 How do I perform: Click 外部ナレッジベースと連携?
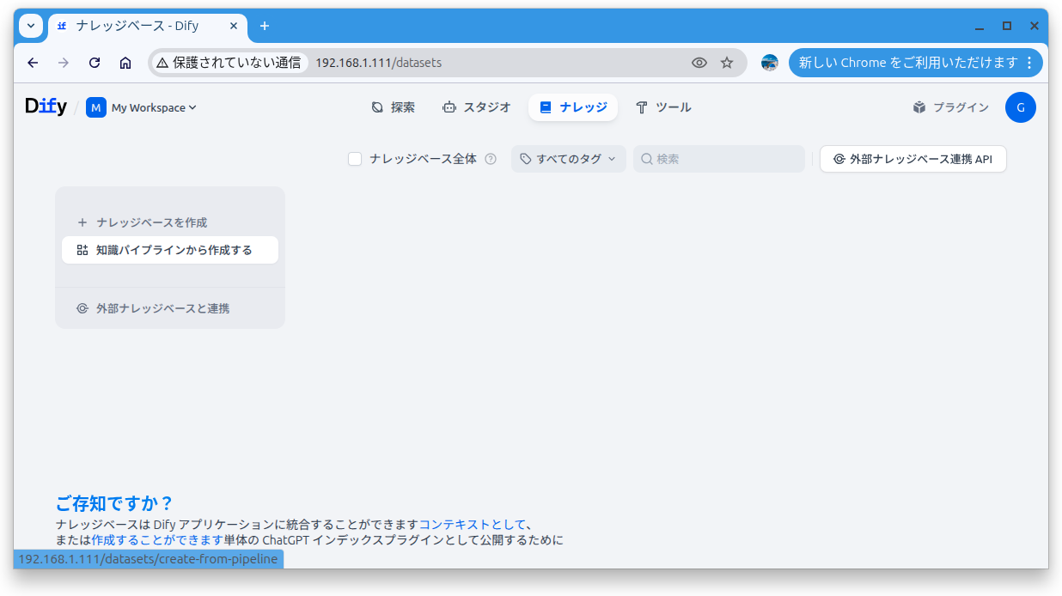tap(170, 308)
